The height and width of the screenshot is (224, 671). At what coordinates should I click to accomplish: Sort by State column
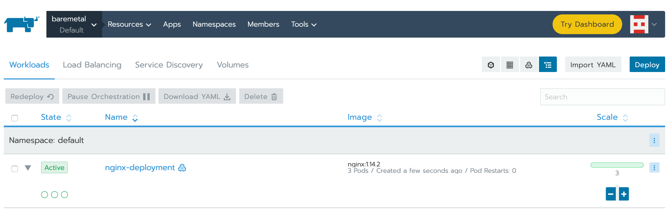coord(56,117)
